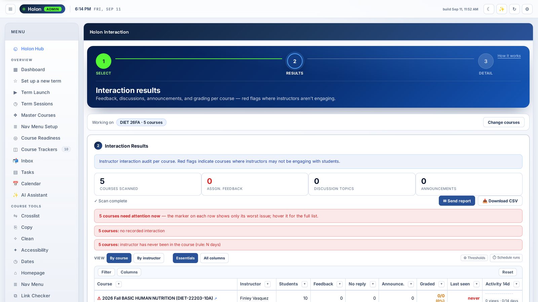Click the 'instructor has never been in the course' alert
The image size is (538, 302).
tap(308, 245)
